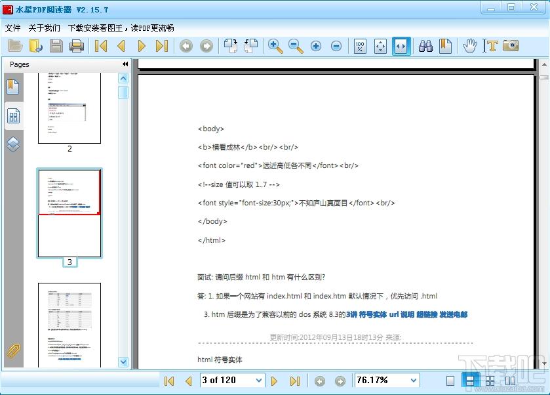Click the '<body>' line in document
The height and width of the screenshot is (395, 550).
pos(211,129)
